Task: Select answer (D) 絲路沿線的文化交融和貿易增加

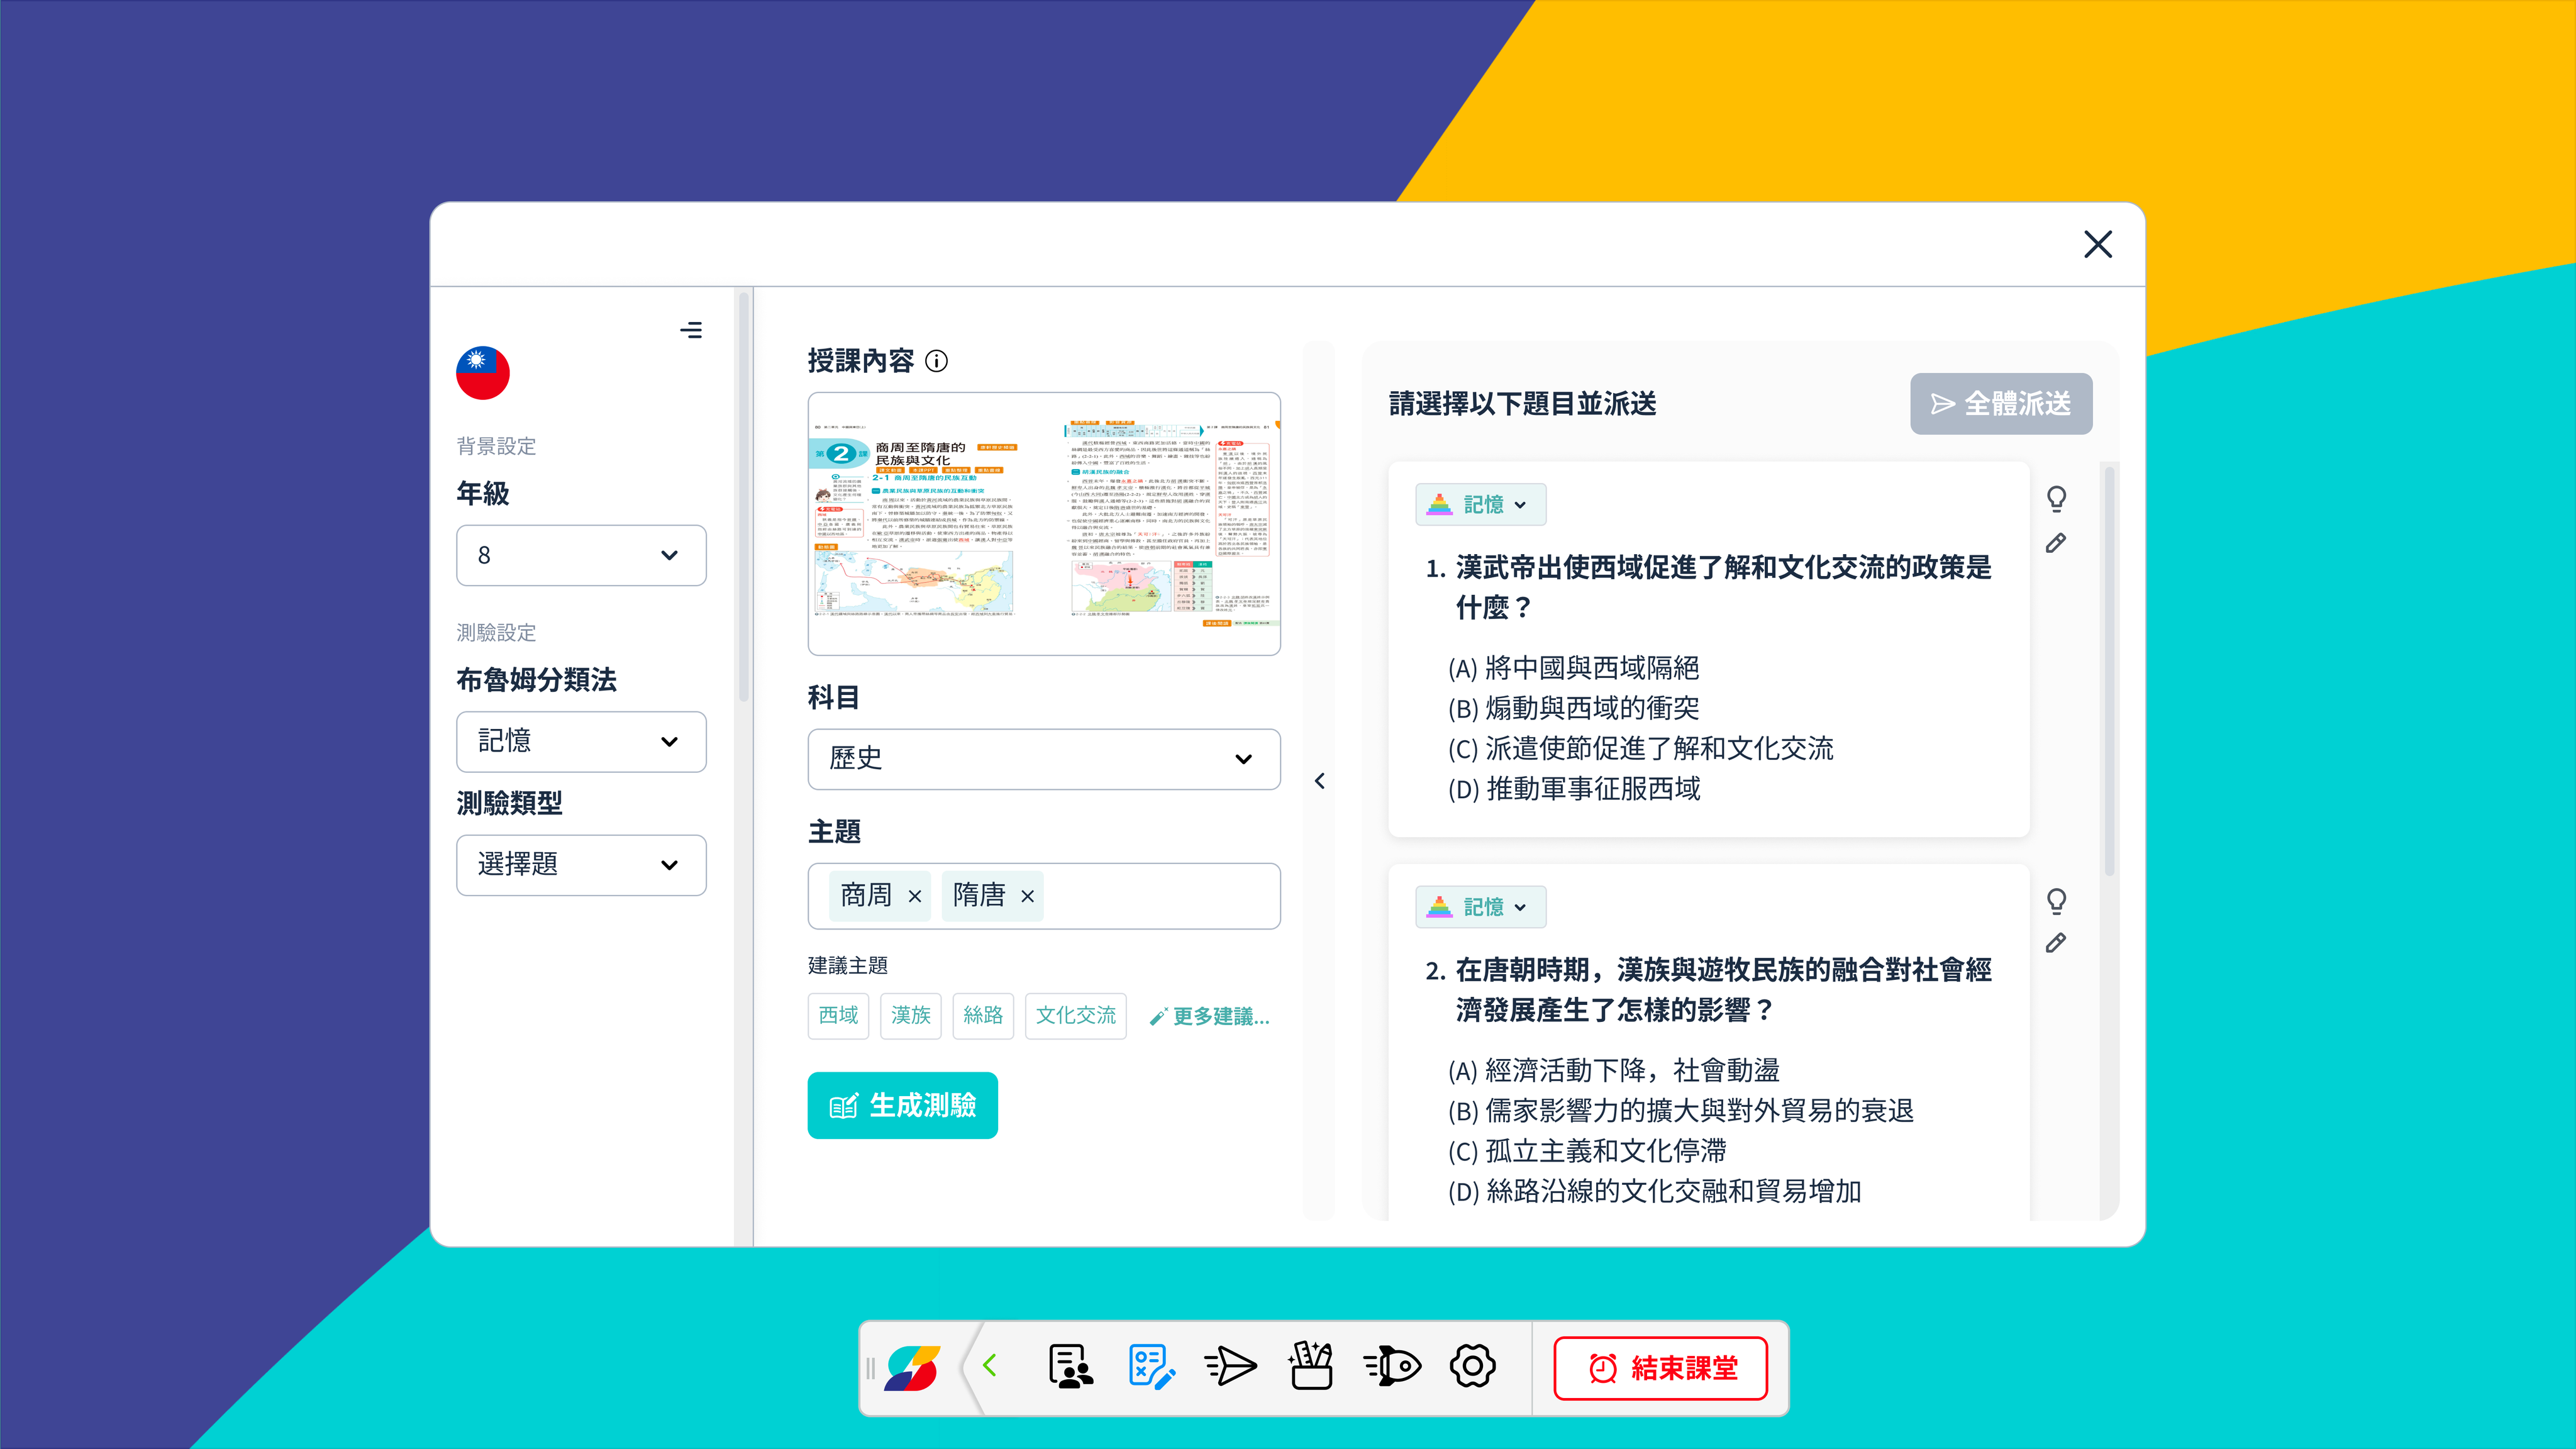Action: 1654,1192
